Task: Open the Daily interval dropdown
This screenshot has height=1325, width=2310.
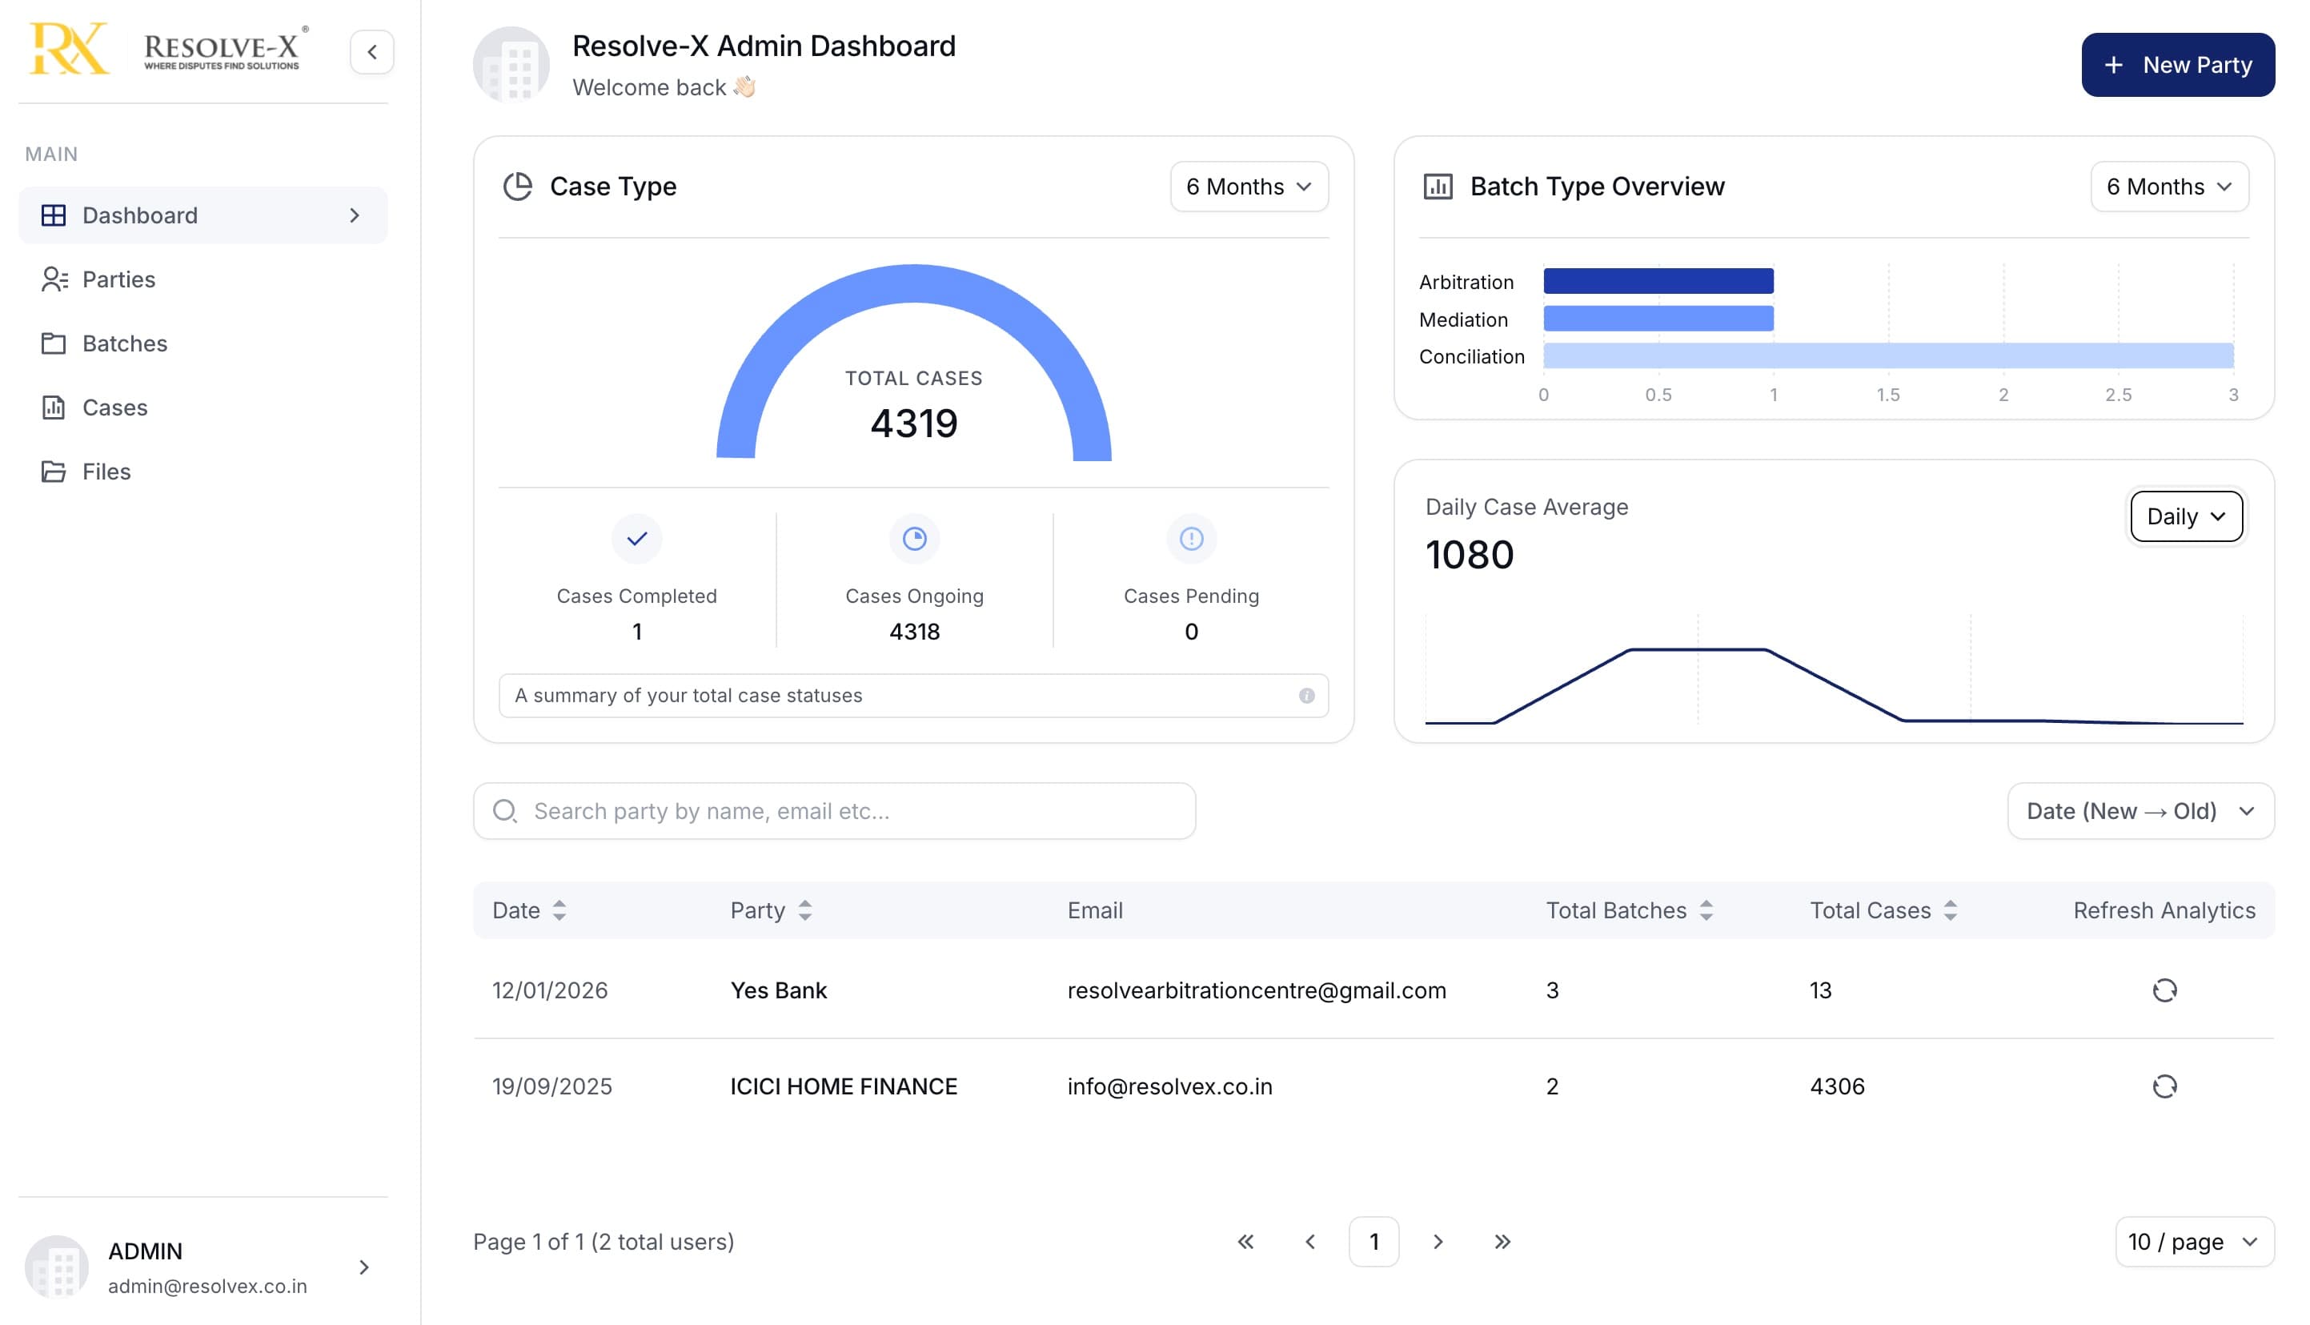Action: click(x=2185, y=517)
